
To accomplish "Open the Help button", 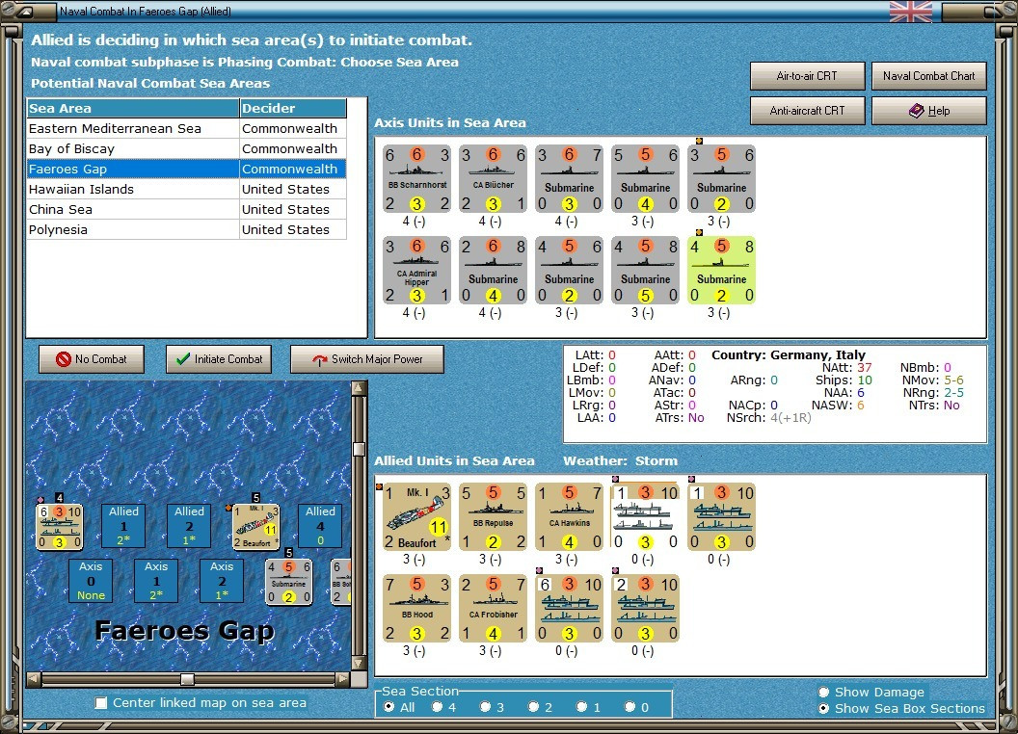I will (x=929, y=111).
